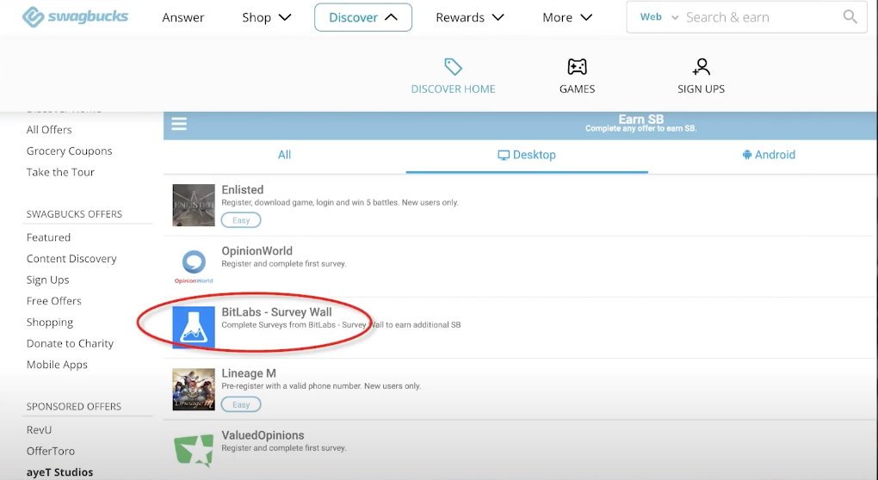Collapse the Discover dropdown menu
This screenshot has height=480, width=878.
(363, 17)
